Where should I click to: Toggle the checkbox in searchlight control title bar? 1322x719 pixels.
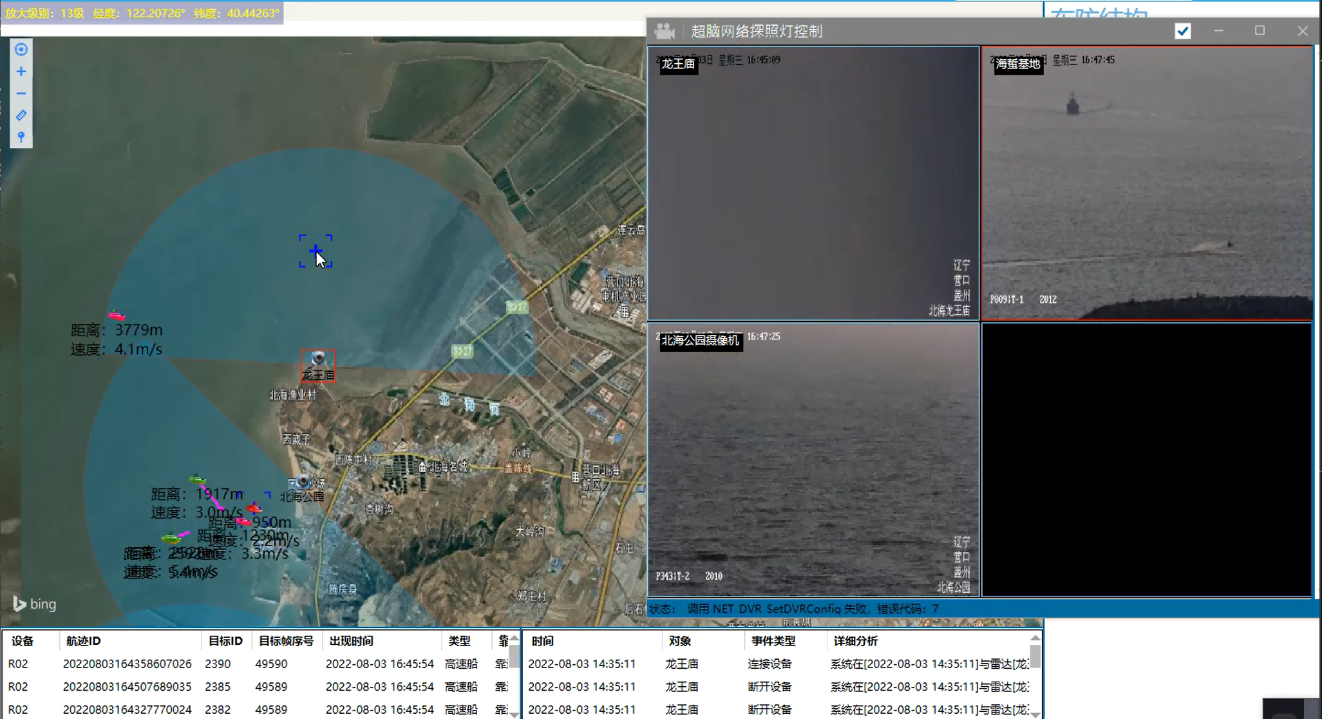coord(1182,31)
